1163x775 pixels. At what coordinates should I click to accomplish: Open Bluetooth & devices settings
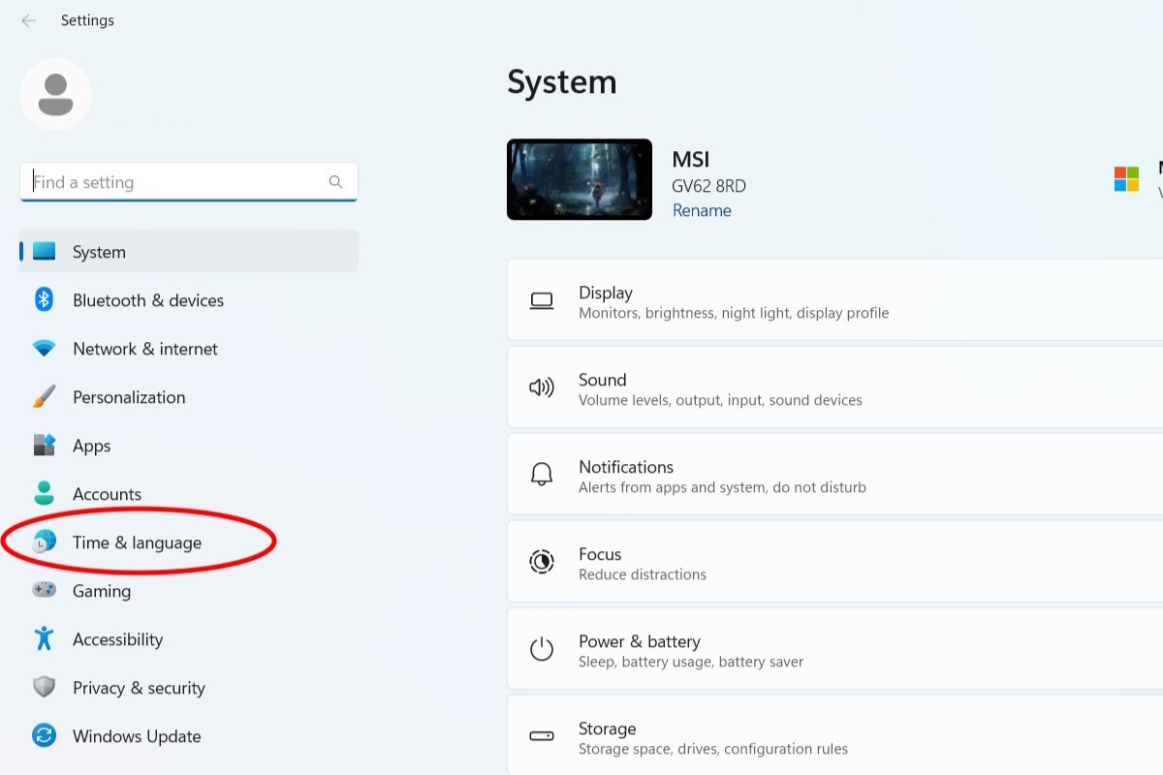point(189,299)
